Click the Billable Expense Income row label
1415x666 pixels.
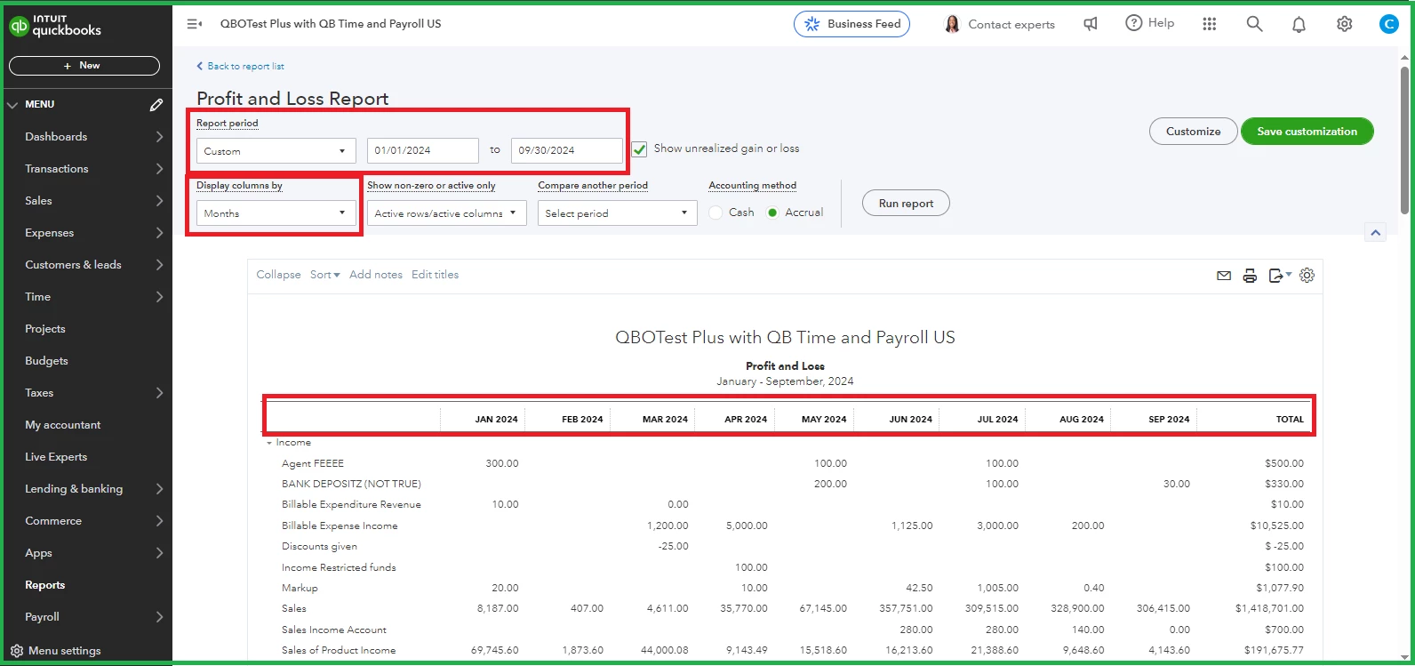pos(340,526)
